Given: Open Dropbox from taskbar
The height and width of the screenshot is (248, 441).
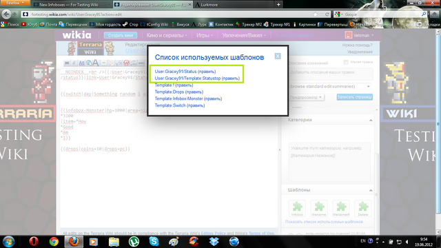Looking at the screenshot, I should [x=214, y=242].
